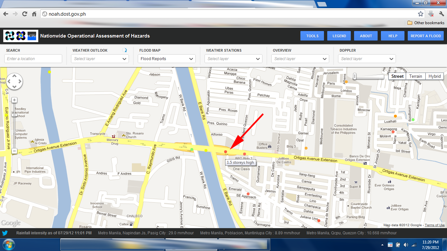Image resolution: width=447 pixels, height=251 pixels.
Task: Expand the Weather Stations layer dropdown
Action: pos(233,59)
